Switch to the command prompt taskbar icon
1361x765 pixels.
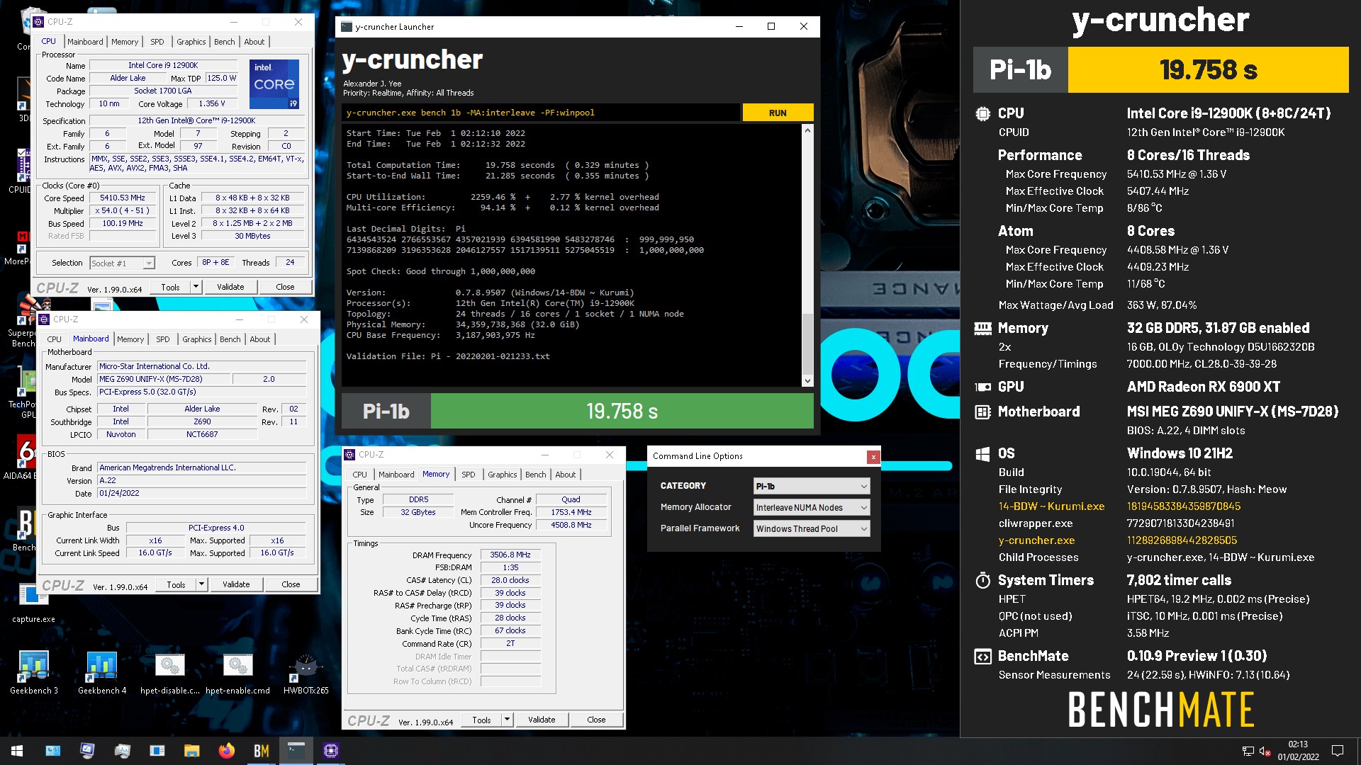point(296,751)
